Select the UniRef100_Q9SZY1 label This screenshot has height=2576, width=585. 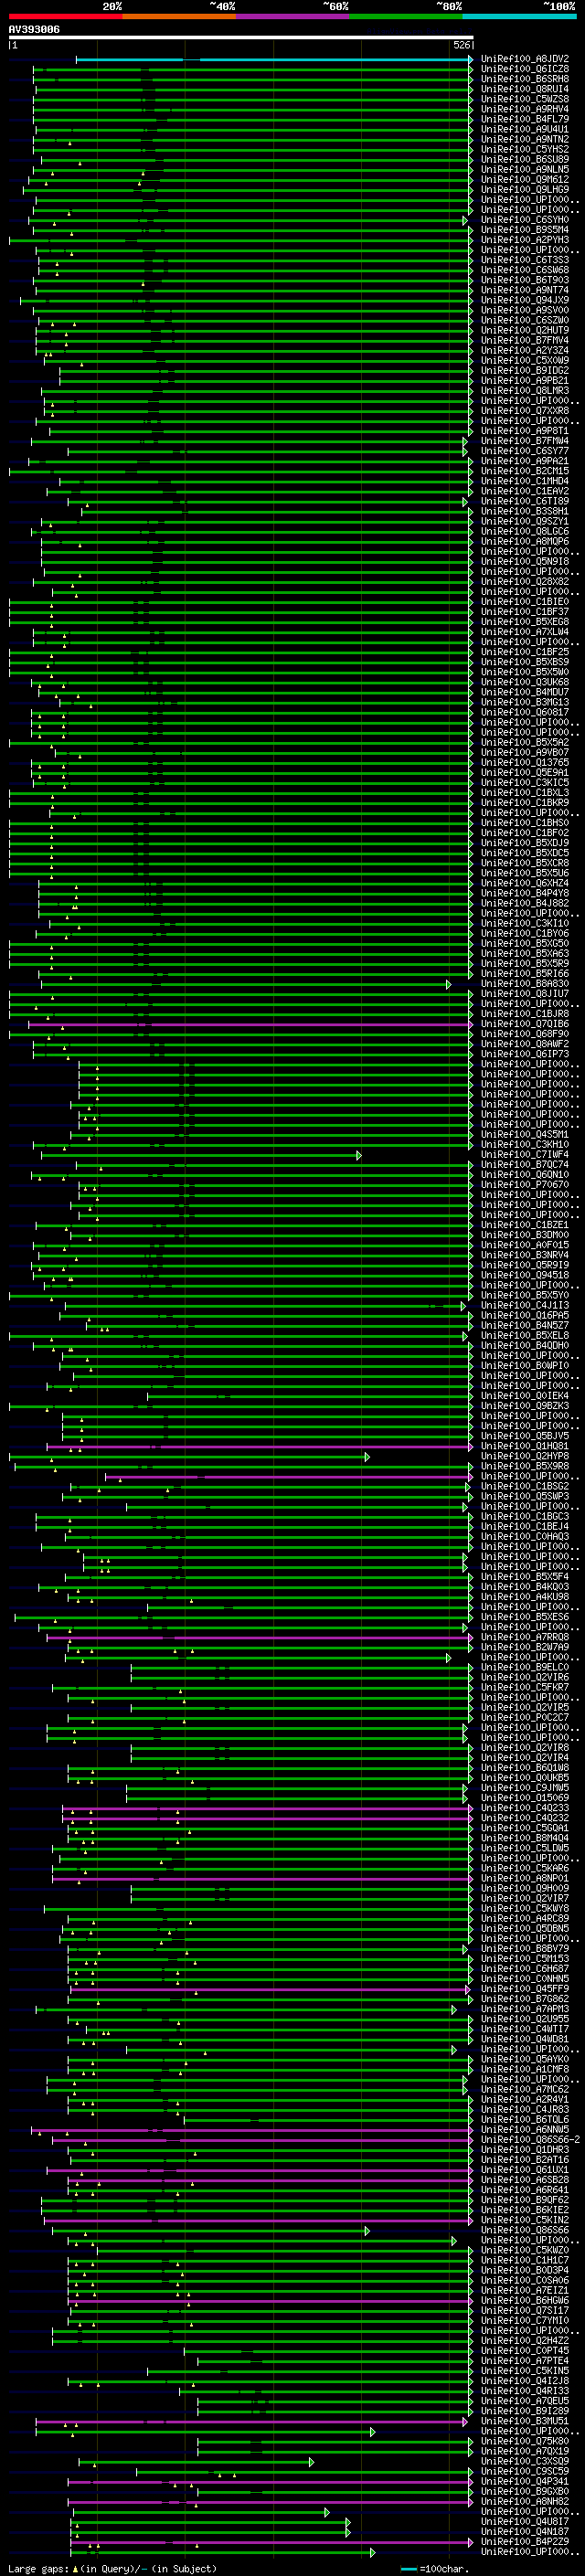525,522
